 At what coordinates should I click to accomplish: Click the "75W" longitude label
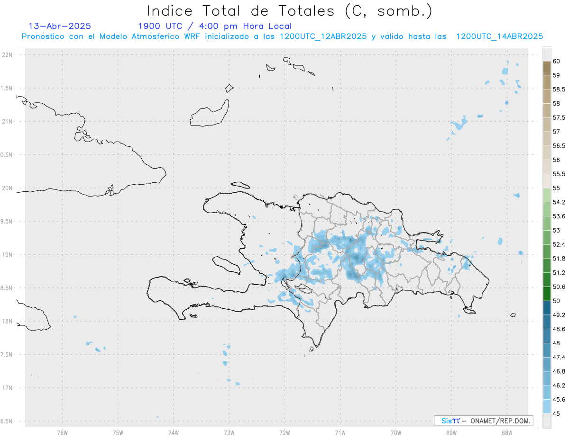click(x=118, y=432)
